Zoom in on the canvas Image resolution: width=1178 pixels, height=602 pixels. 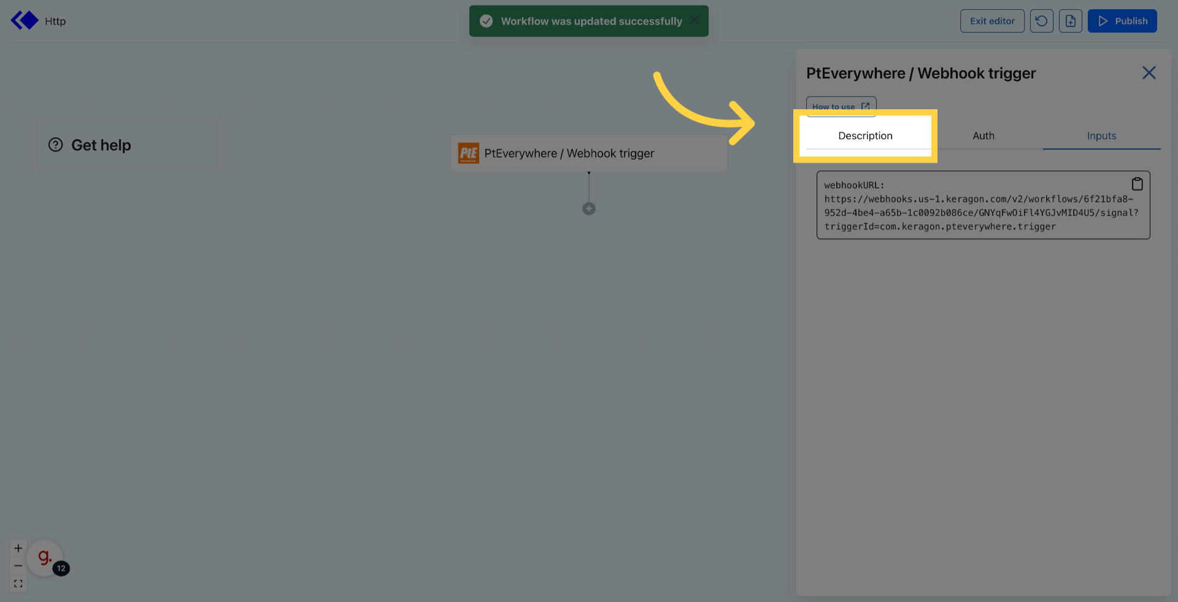(x=18, y=547)
